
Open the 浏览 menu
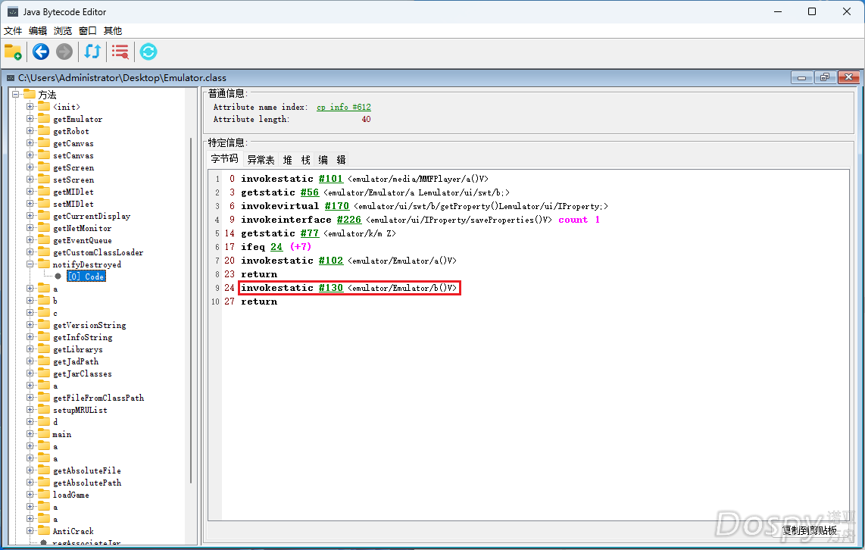point(63,31)
